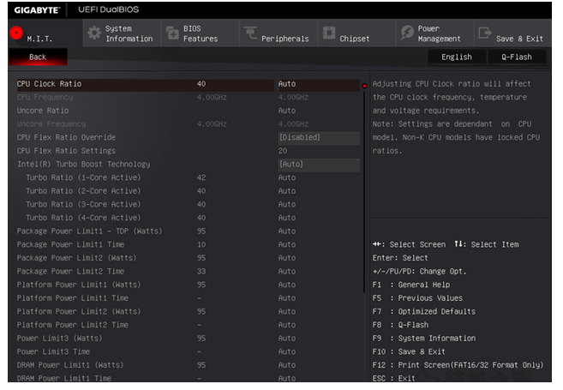Go to the Peripherals tab

pos(279,33)
